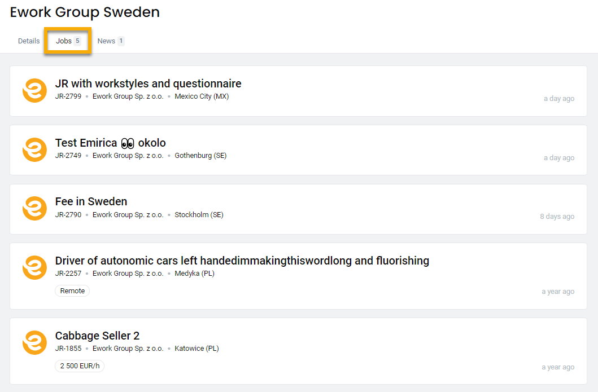
Task: Open the Fee in Sweden job
Action: point(91,201)
